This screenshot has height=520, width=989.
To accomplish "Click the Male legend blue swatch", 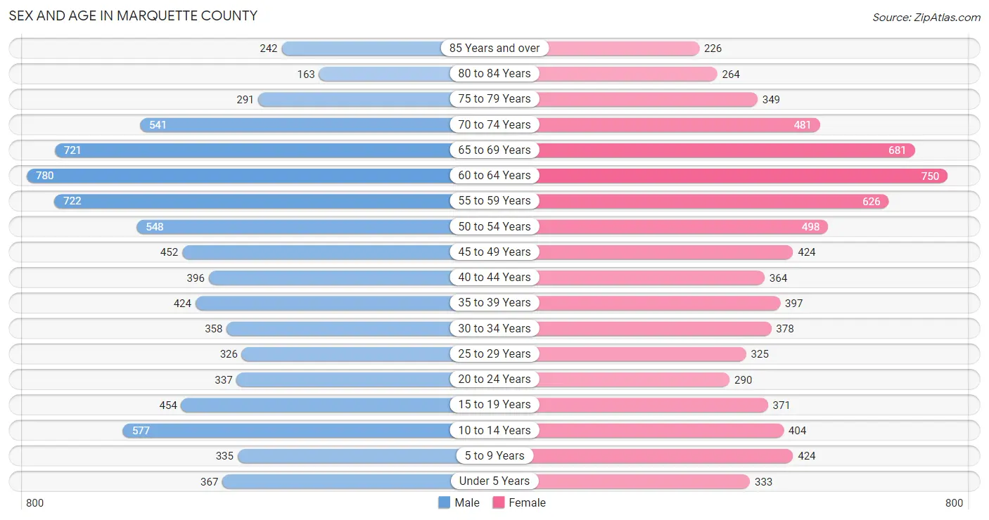I will coord(444,502).
